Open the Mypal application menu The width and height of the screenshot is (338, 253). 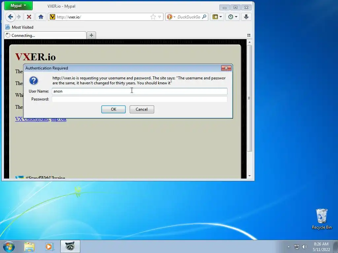[18, 6]
